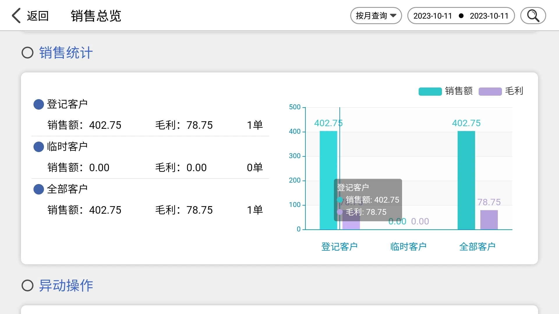This screenshot has width=559, height=314.
Task: Click the 按月查询 dropdown arrow
Action: pyautogui.click(x=393, y=16)
